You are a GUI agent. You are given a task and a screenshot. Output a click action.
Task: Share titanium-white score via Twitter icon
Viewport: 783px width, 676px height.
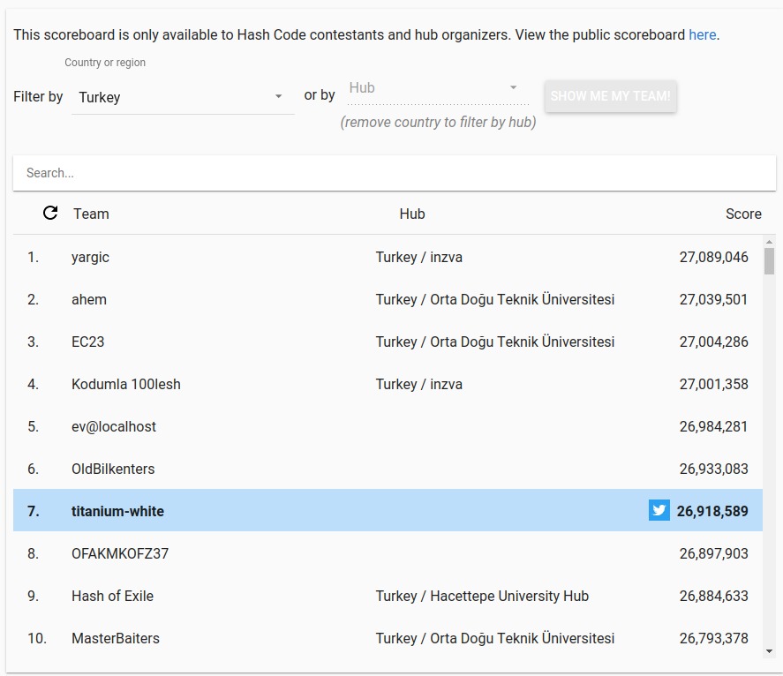point(659,510)
